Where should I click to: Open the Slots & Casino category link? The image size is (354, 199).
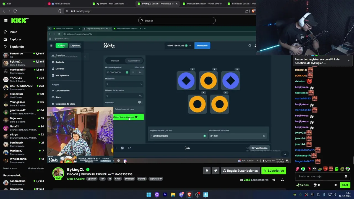pyautogui.click(x=76, y=179)
